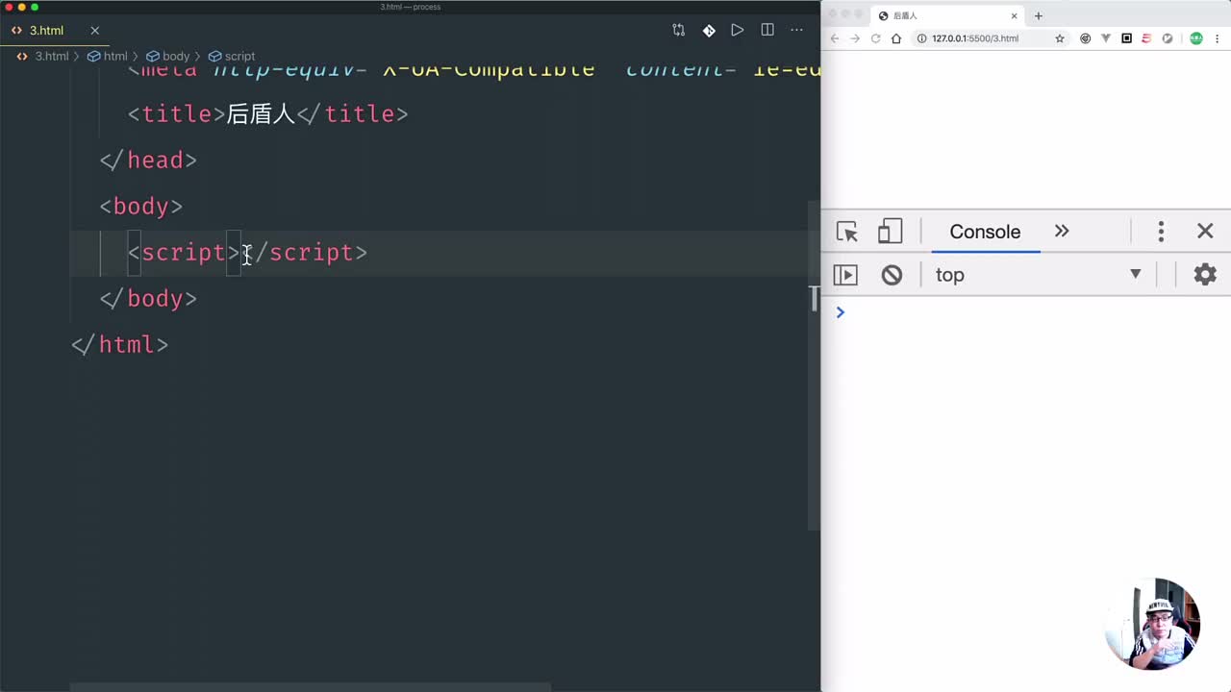The width and height of the screenshot is (1231, 692).
Task: Open editor more actions ellipsis
Action: pyautogui.click(x=796, y=30)
